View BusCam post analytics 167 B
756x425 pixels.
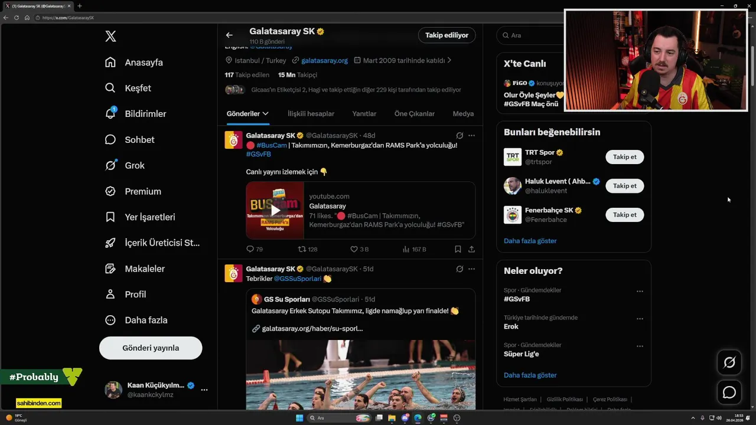click(414, 249)
